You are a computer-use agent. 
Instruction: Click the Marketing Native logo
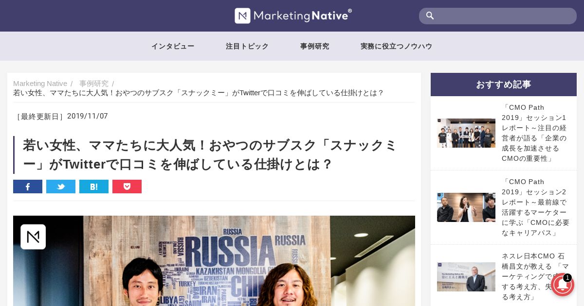click(293, 16)
